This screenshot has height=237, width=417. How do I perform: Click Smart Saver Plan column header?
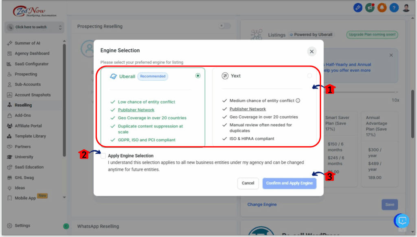[x=337, y=123]
